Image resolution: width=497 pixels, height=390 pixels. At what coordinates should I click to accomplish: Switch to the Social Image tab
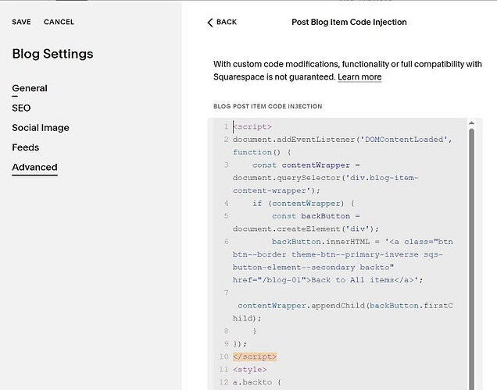(x=41, y=128)
